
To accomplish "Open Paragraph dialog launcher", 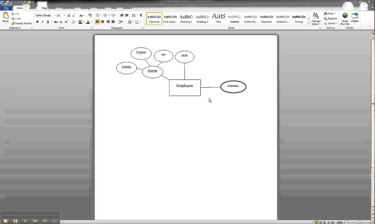I will coord(143,28).
